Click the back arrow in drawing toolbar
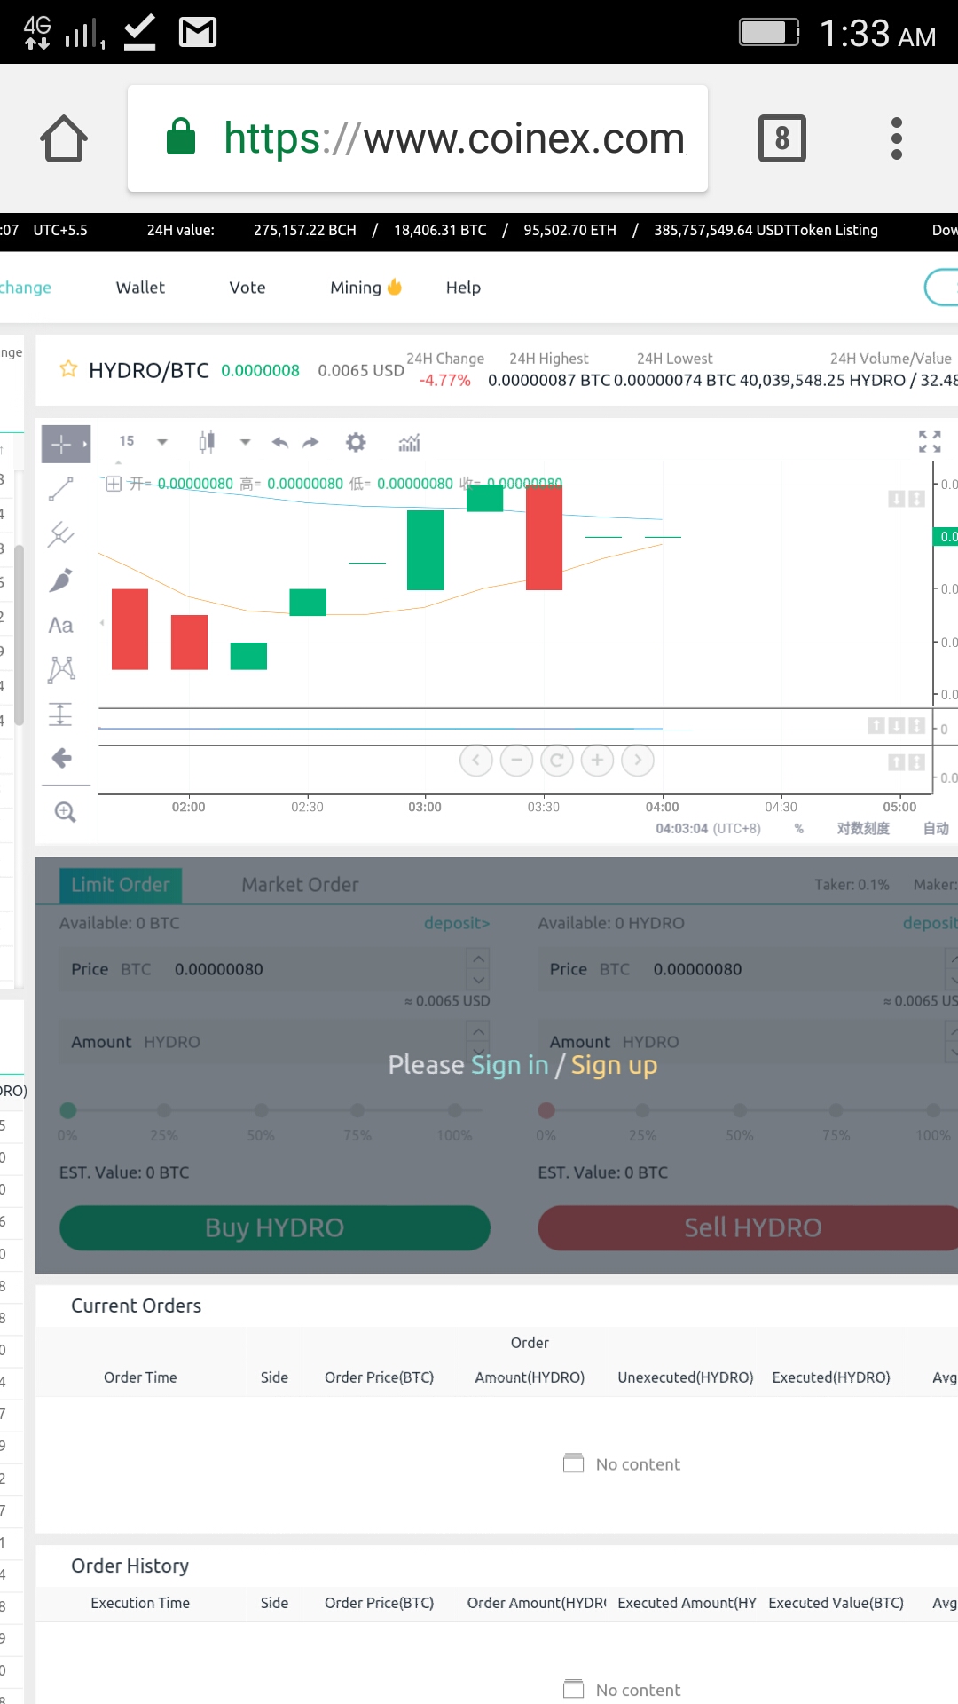Screen dimensions: 958x1704 click(x=61, y=758)
